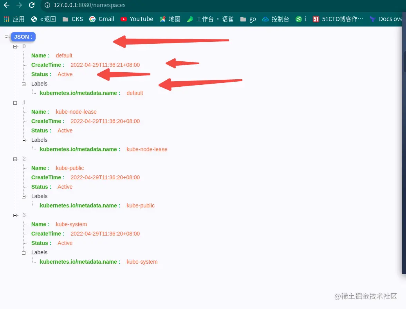Select CreateTime value 2022-04-29T11:36:21+08:00
This screenshot has width=406, height=309.
[105, 65]
